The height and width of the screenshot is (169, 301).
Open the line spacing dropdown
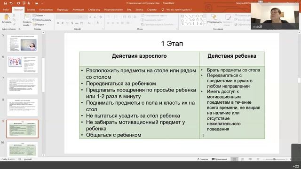(x=135, y=17)
